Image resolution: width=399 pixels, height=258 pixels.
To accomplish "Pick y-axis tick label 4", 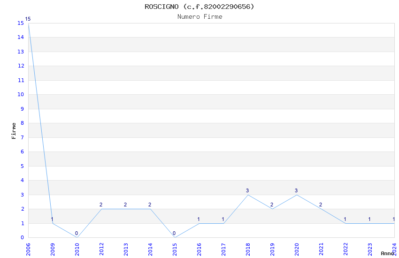I will click(x=23, y=180).
